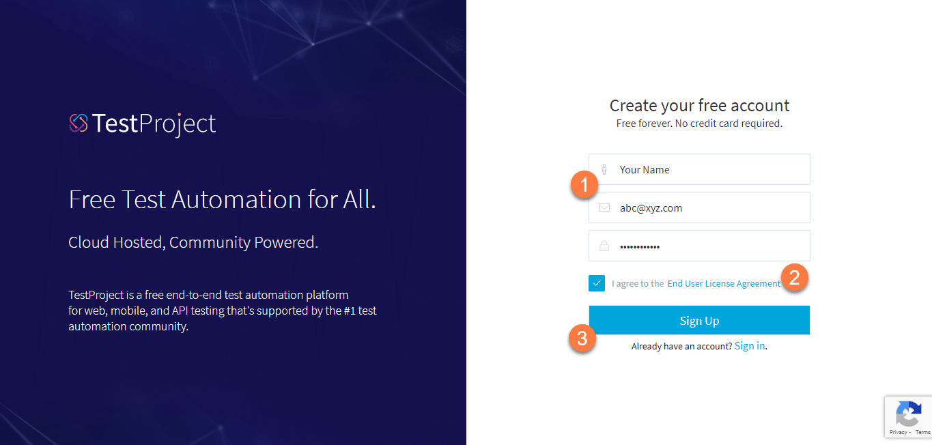Click 'Free Test Automation for All.' headline

(222, 199)
